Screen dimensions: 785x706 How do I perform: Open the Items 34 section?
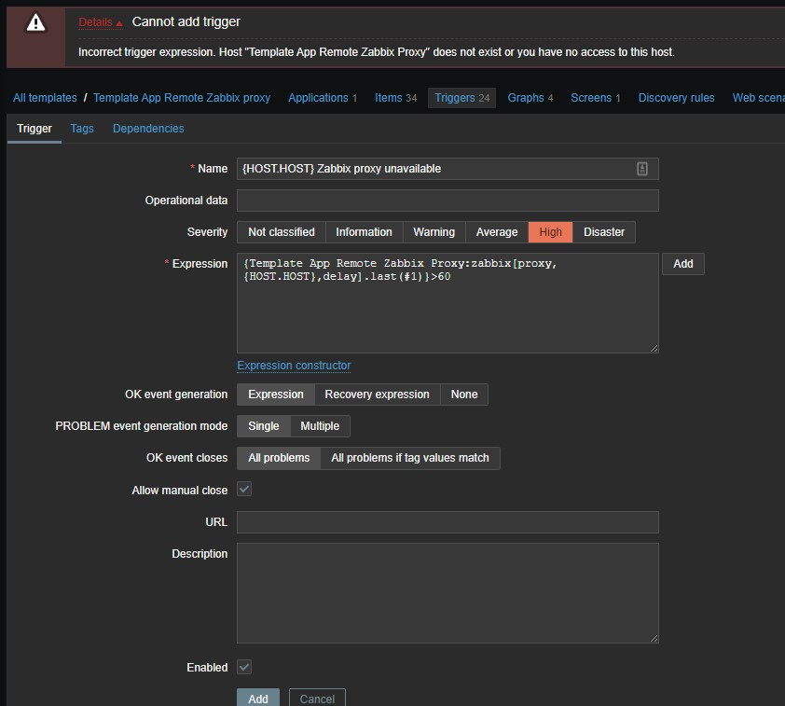395,98
